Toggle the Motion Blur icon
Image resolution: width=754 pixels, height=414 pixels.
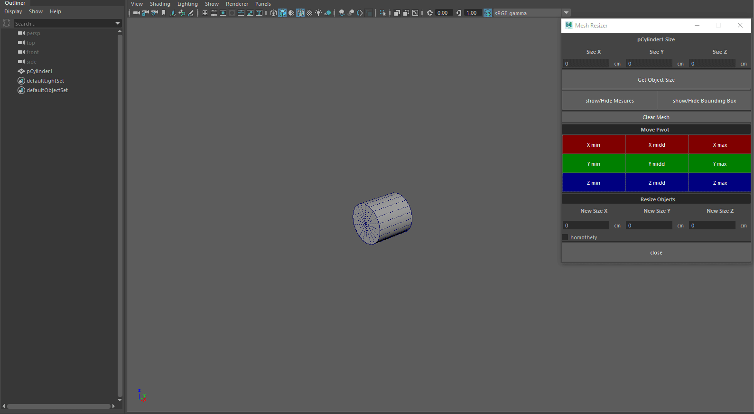(x=351, y=13)
